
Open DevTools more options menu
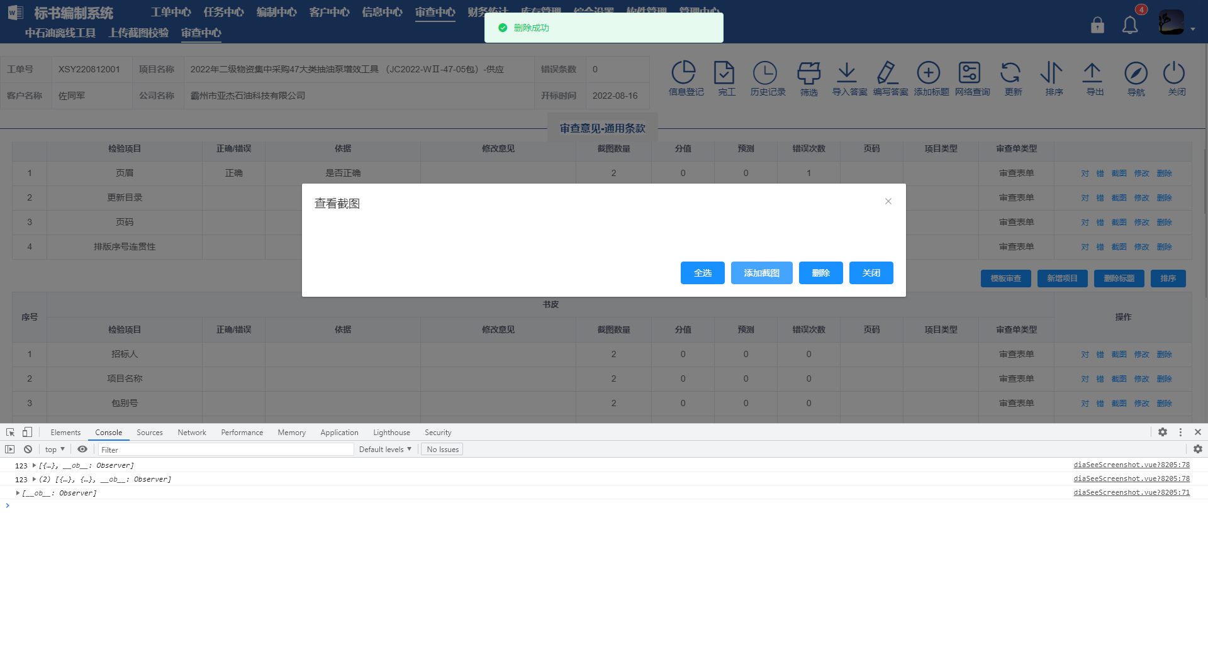tap(1180, 432)
